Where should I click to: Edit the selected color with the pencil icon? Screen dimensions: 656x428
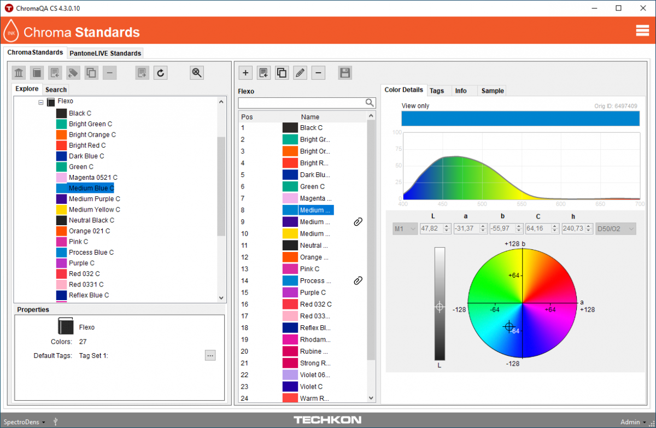(x=300, y=72)
